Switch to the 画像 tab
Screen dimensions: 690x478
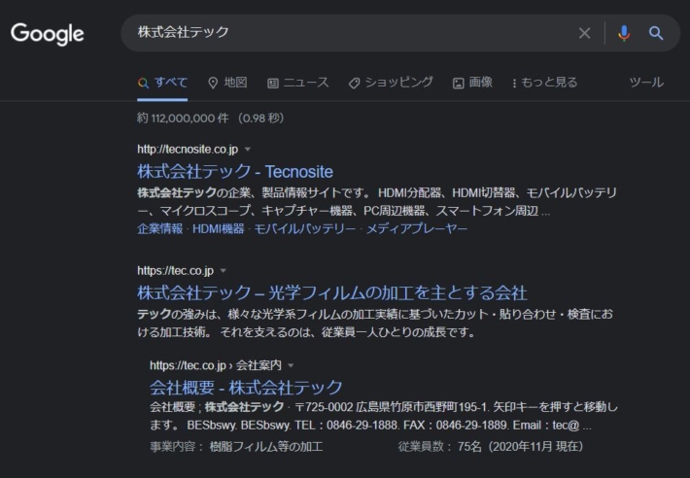pyautogui.click(x=472, y=83)
